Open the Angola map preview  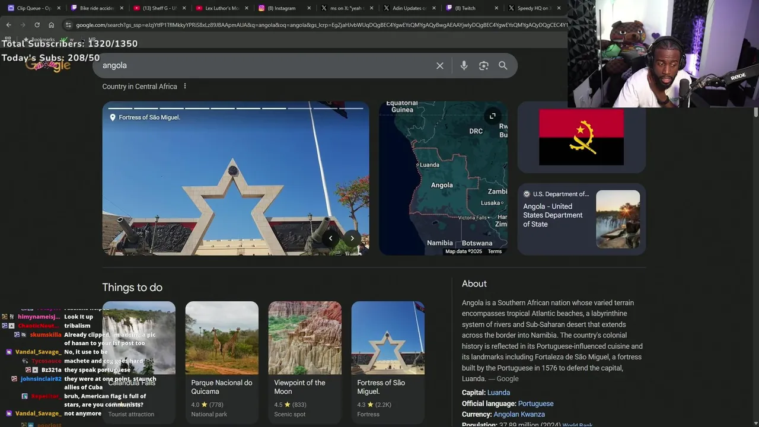[444, 179]
